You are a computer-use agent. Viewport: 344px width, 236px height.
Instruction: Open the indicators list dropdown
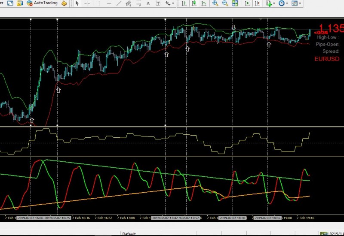[270, 3]
